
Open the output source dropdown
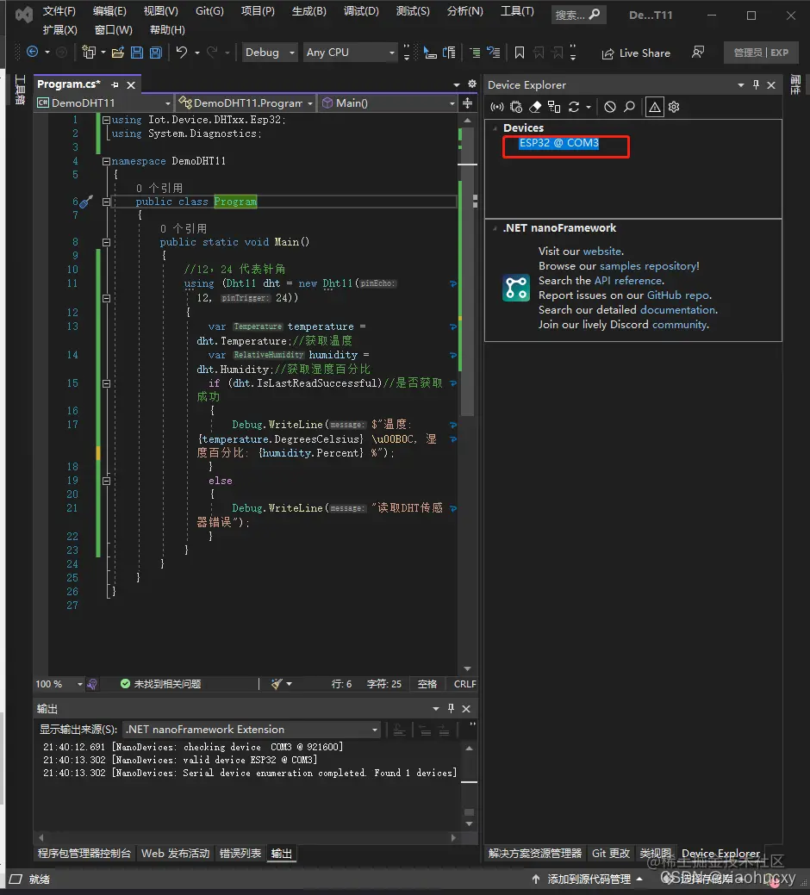point(252,730)
